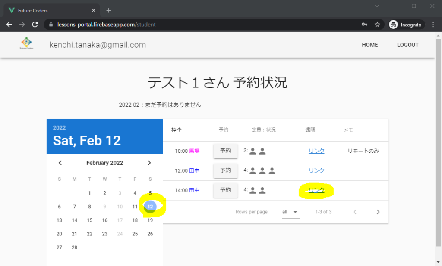Select February 1 on the calendar
Image resolution: width=442 pixels, height=266 pixels.
pos(89,193)
